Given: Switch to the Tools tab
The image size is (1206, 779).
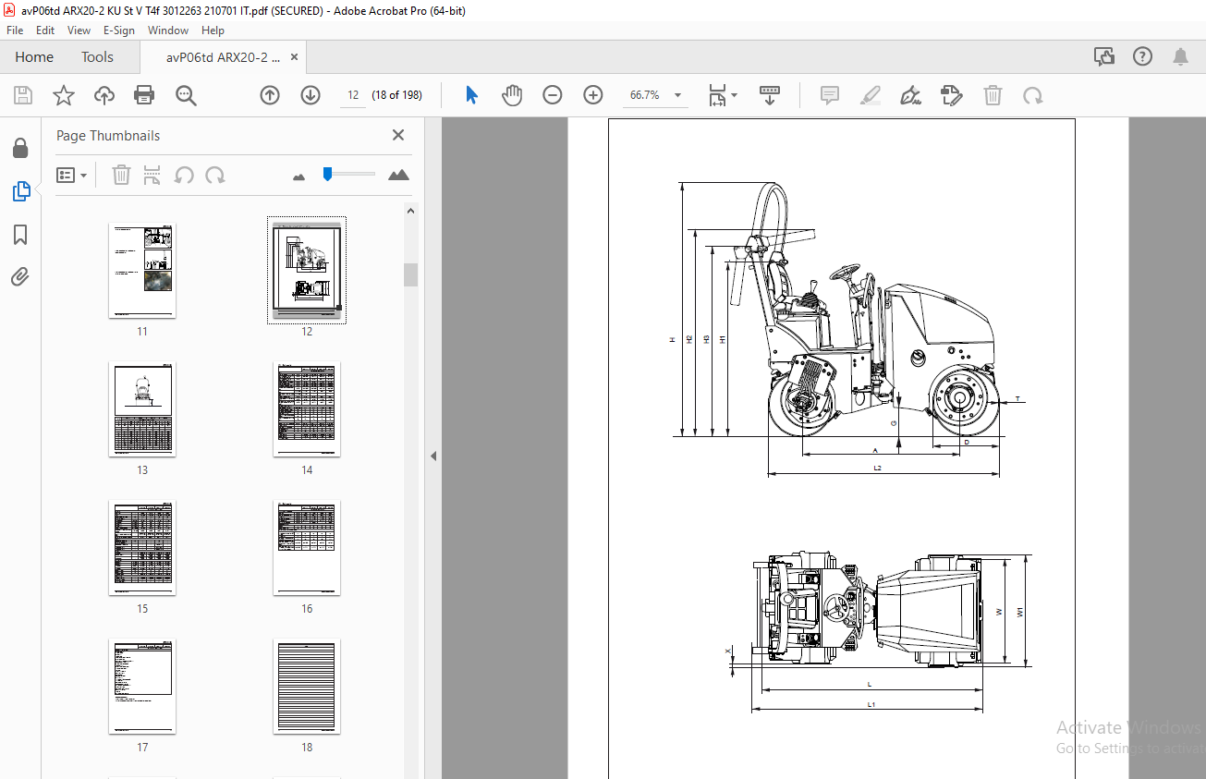Looking at the screenshot, I should pos(97,57).
